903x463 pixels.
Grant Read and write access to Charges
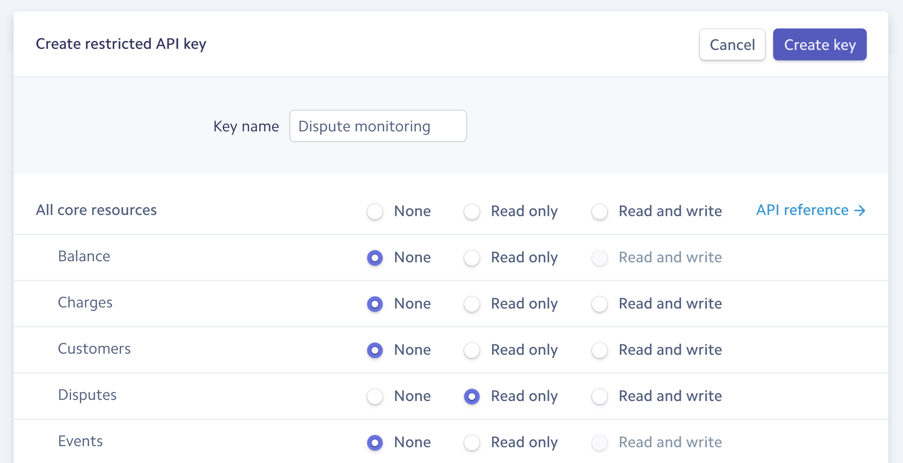coord(599,304)
